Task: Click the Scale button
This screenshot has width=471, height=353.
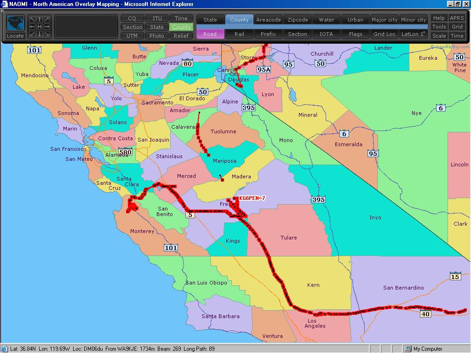Action: click(439, 36)
